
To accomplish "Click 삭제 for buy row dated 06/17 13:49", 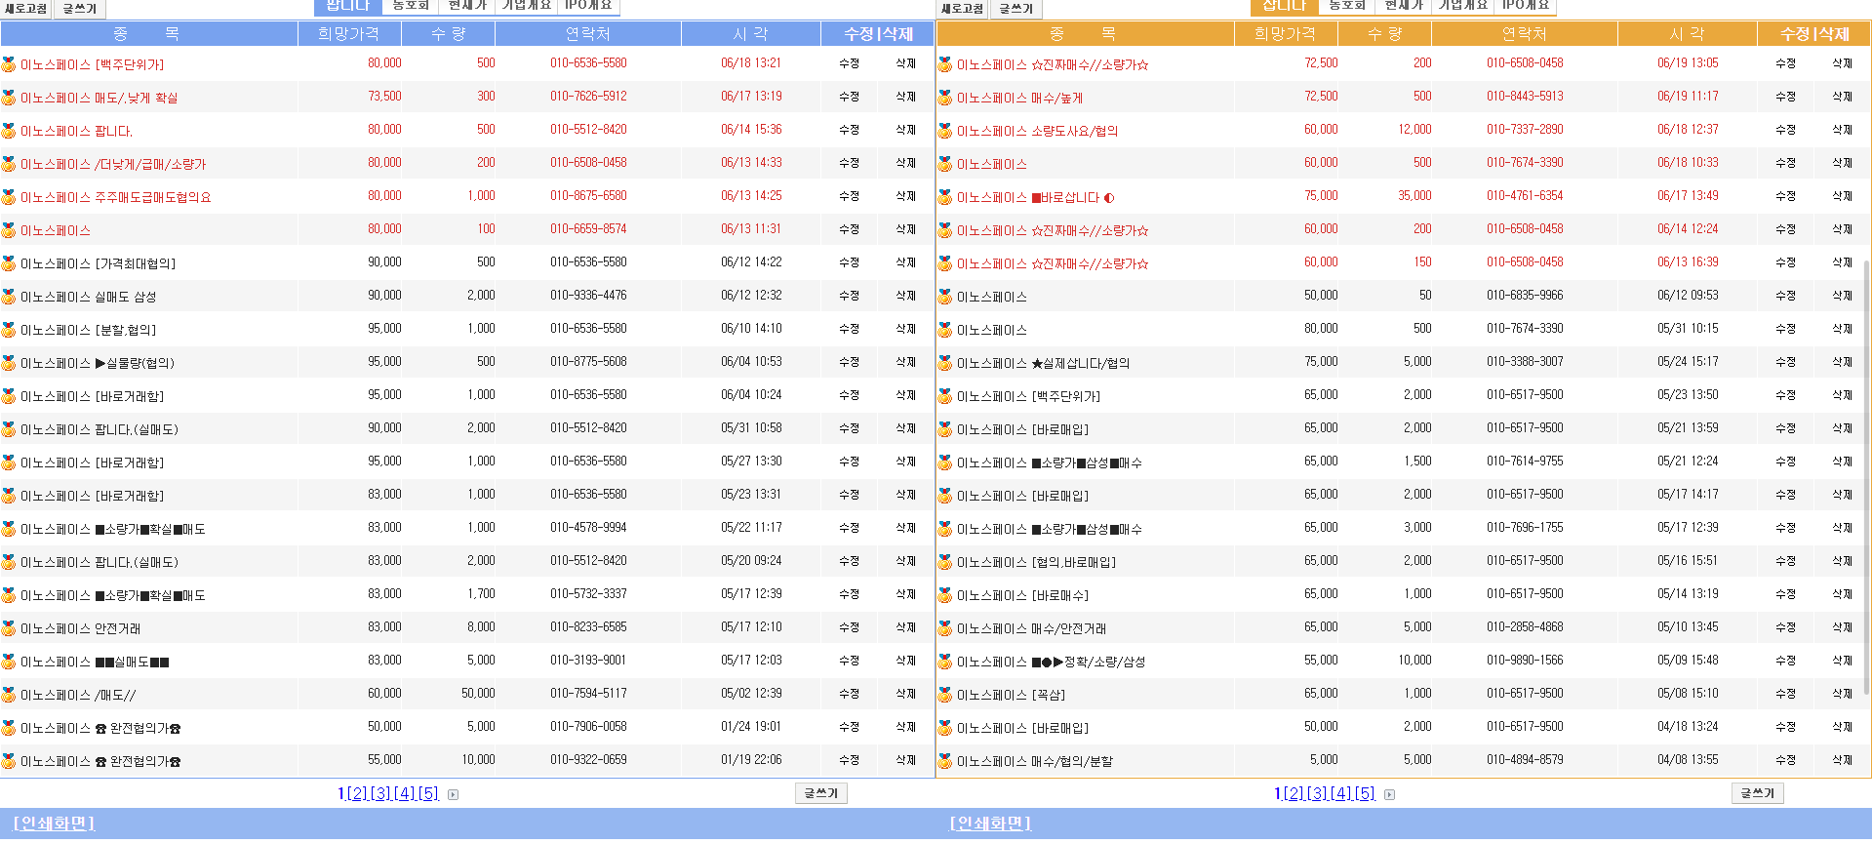I will click(x=1842, y=196).
